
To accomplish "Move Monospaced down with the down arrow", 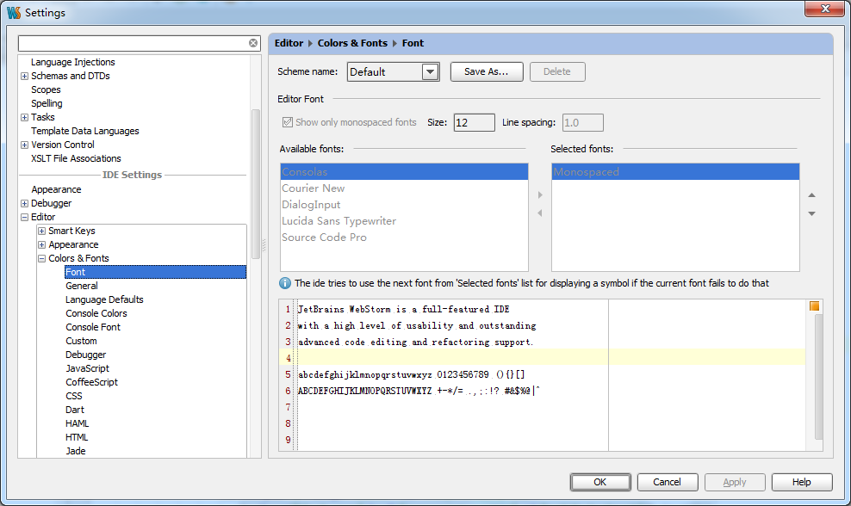I will [x=810, y=213].
